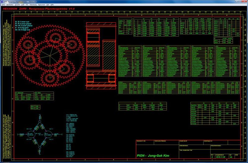The width and height of the screenshot is (248, 163).
Task: Click the 'PION - Jong-Gak Kim' title text
Action: pyautogui.click(x=153, y=156)
